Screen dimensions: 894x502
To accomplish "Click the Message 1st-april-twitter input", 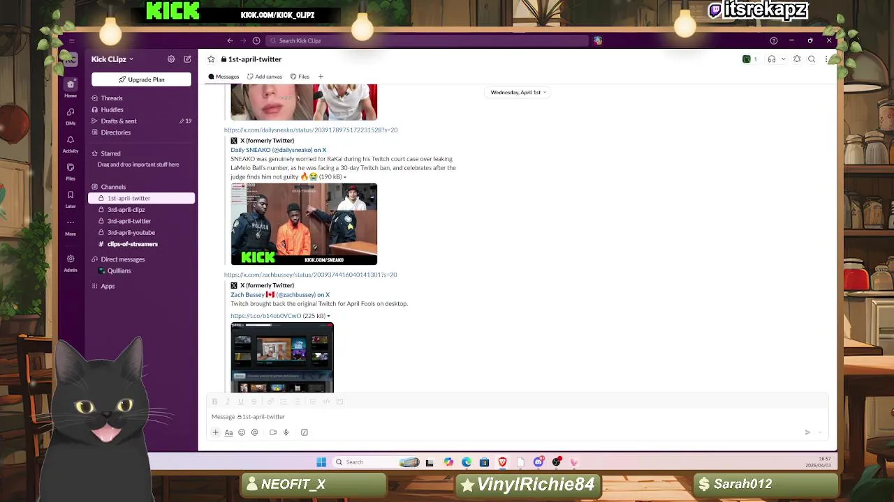I will point(517,417).
